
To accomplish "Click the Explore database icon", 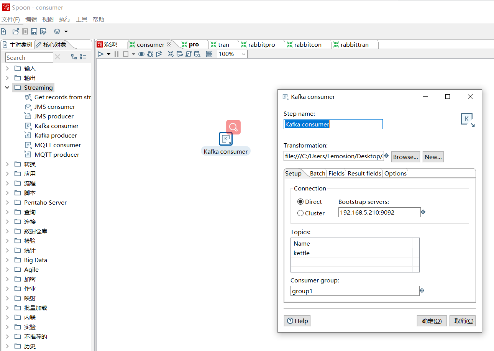I will coord(197,54).
